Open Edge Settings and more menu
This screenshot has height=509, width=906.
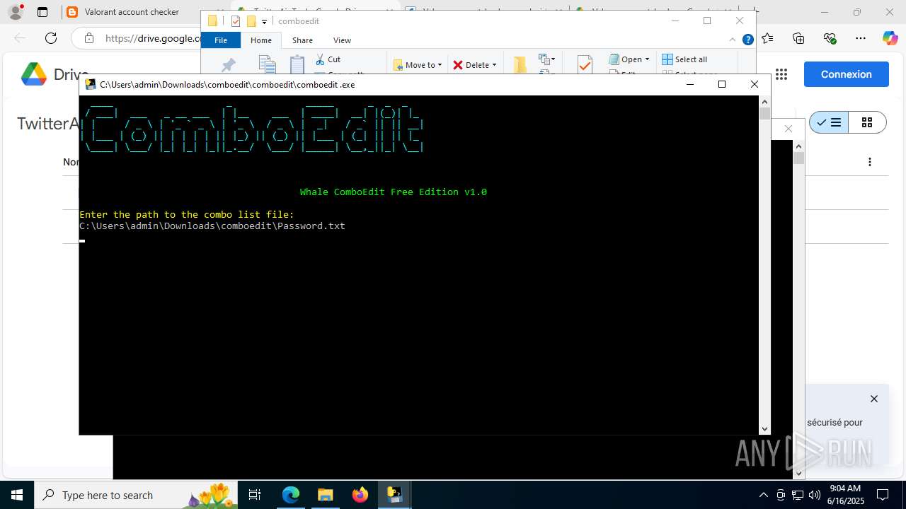point(860,38)
